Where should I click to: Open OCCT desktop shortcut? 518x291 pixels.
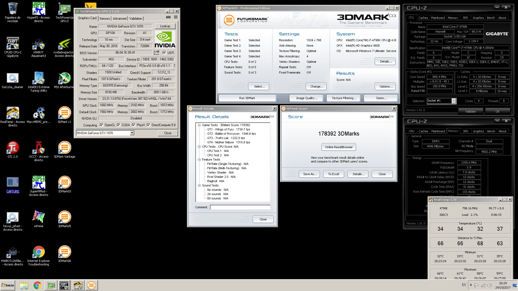39,151
